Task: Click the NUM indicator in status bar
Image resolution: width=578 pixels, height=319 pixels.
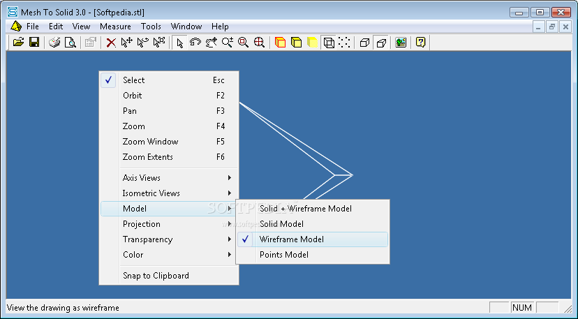Action: pos(522,308)
